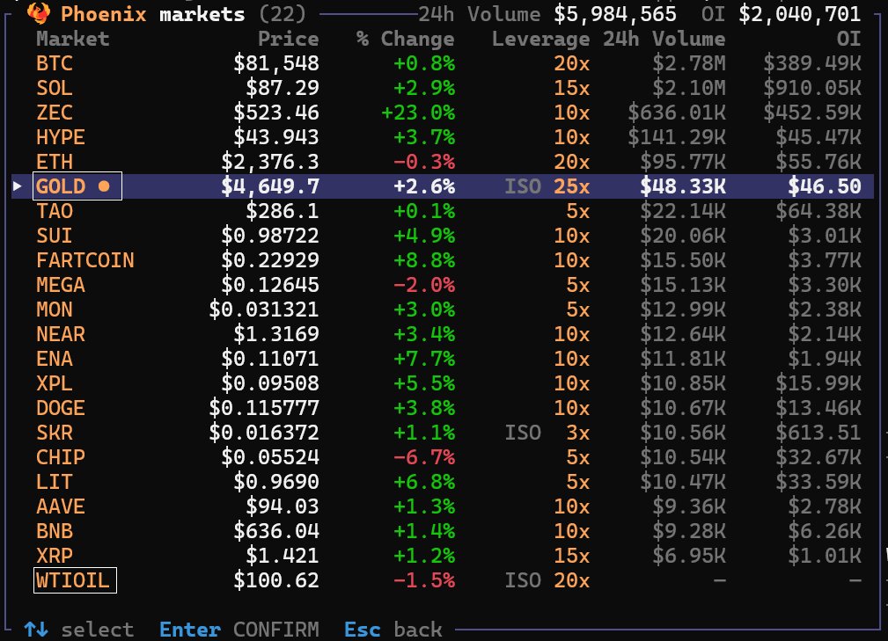Click the SKR ISO label
Screen dimensions: 888x641
point(523,433)
